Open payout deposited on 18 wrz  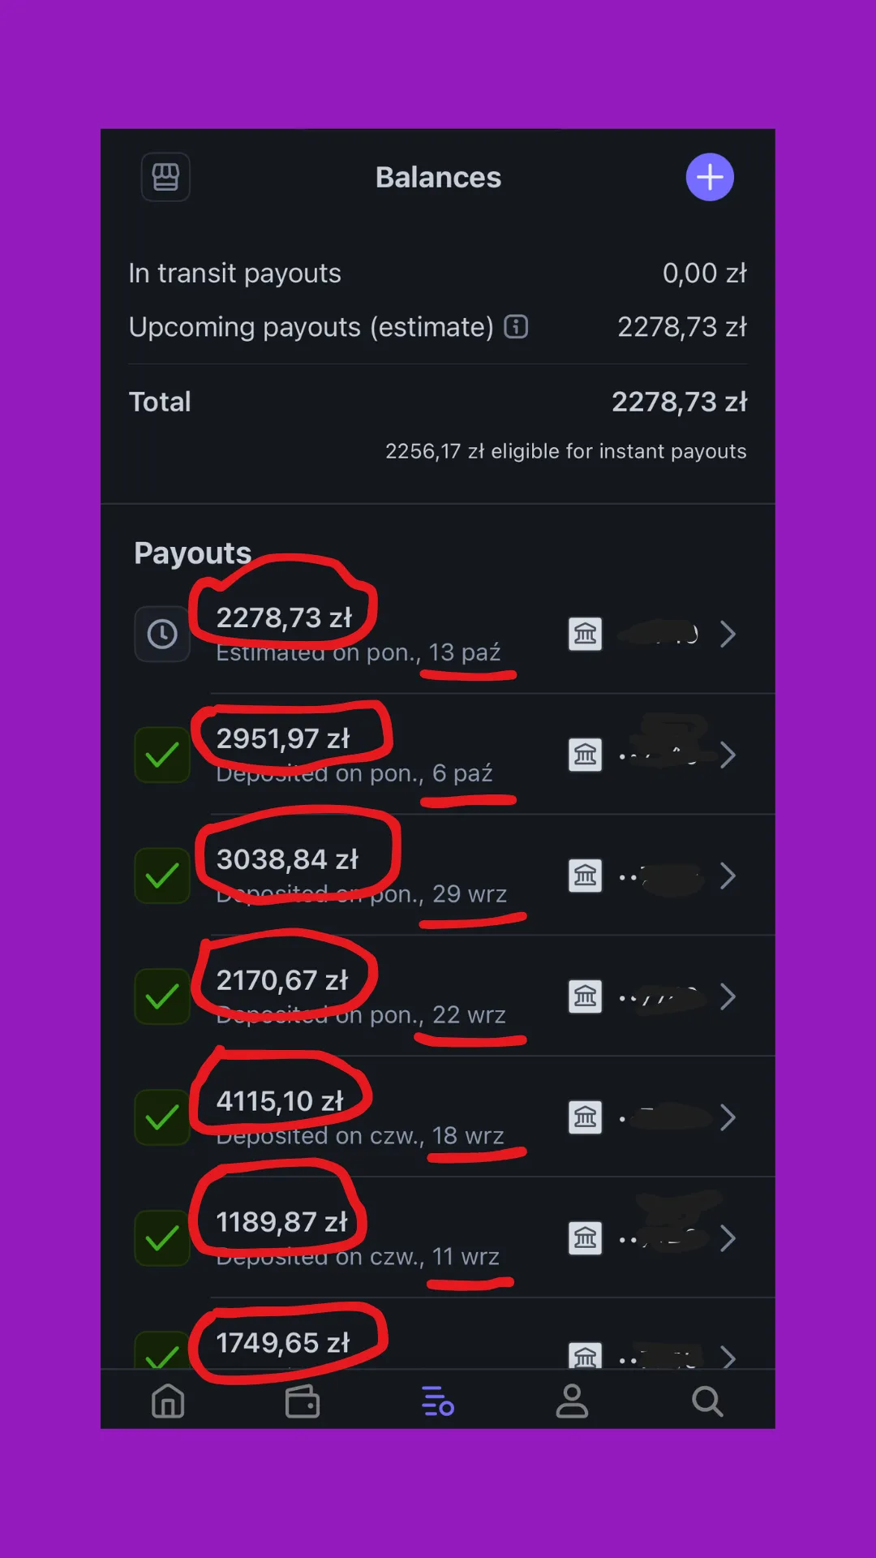click(x=438, y=1117)
